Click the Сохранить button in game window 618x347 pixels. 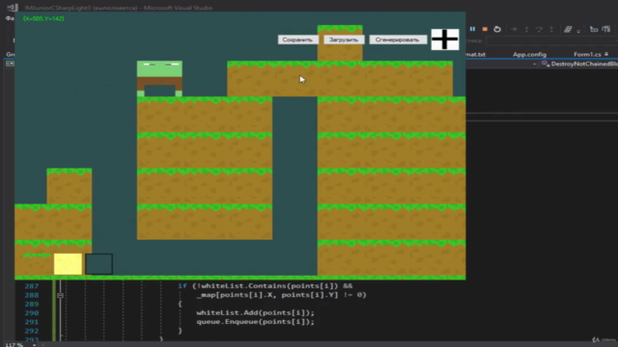pos(297,40)
